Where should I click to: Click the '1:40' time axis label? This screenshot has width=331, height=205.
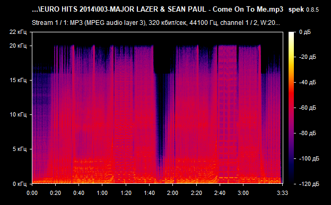pyautogui.click(x=150, y=193)
